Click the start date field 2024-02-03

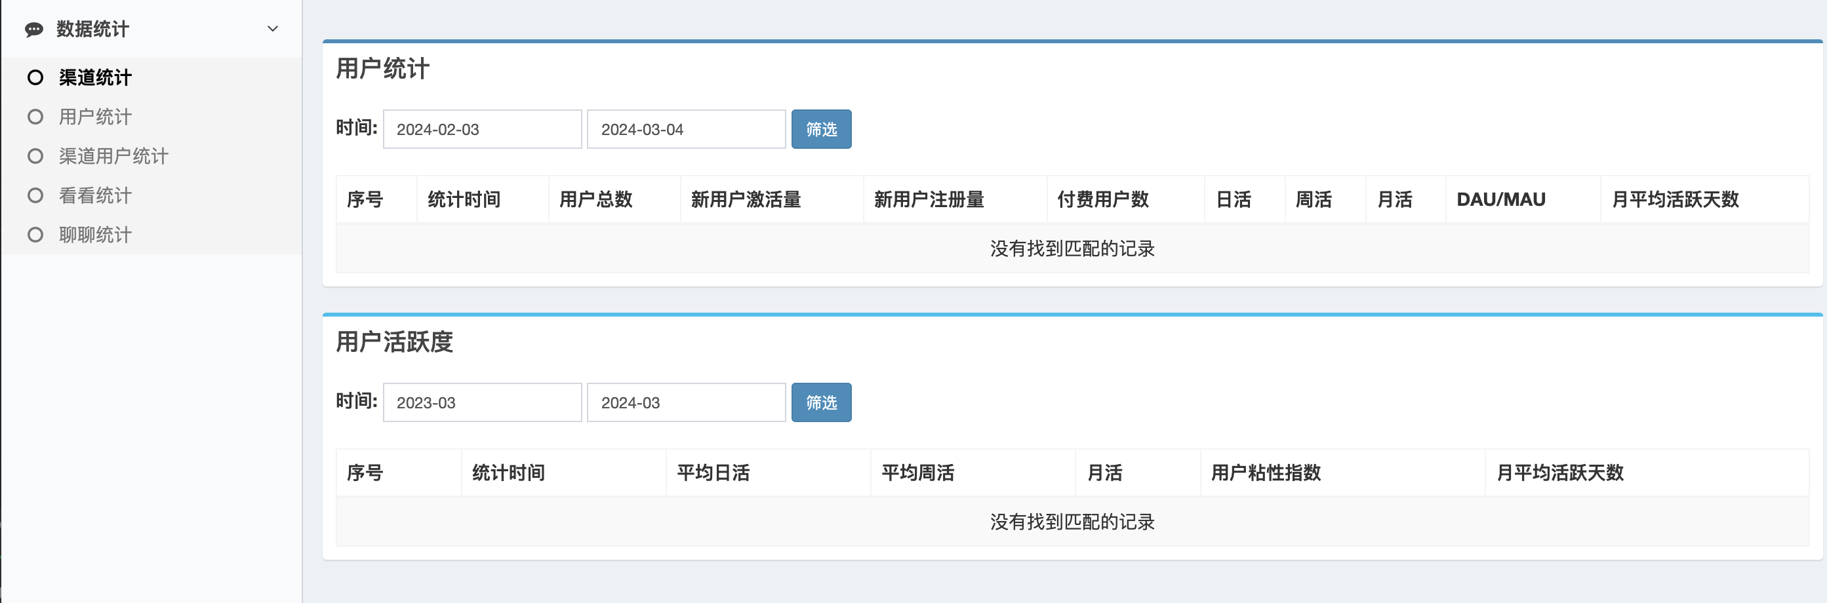coord(482,129)
